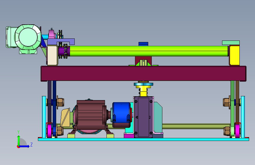
Task: Select the small blue block atop the lime shaft
Action: pyautogui.click(x=143, y=44)
